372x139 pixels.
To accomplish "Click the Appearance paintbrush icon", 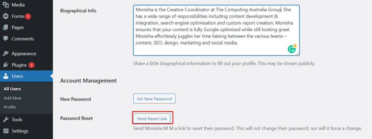I will (x=6, y=54).
